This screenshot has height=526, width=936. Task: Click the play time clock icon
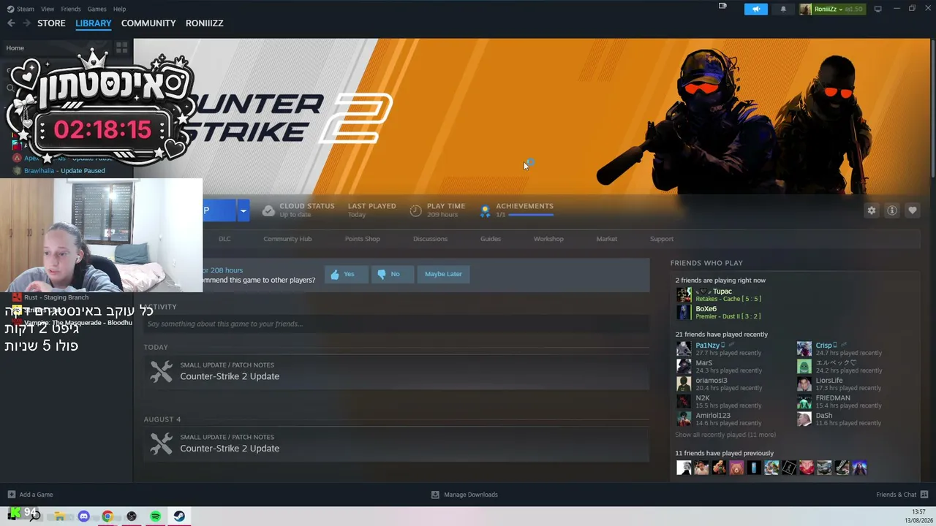(415, 210)
